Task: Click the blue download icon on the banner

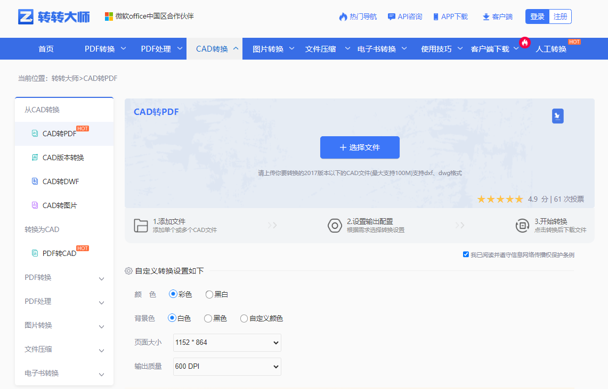Action: [x=557, y=115]
